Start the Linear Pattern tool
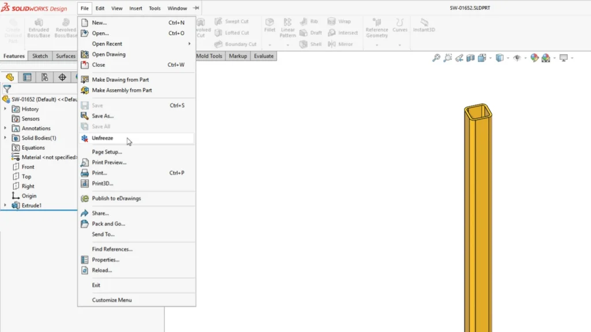 (287, 29)
